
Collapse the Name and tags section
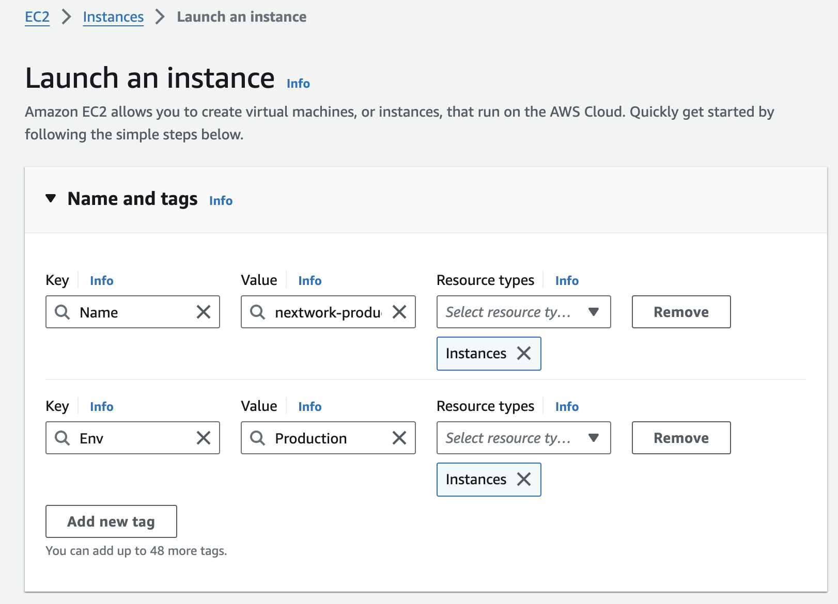pyautogui.click(x=51, y=199)
